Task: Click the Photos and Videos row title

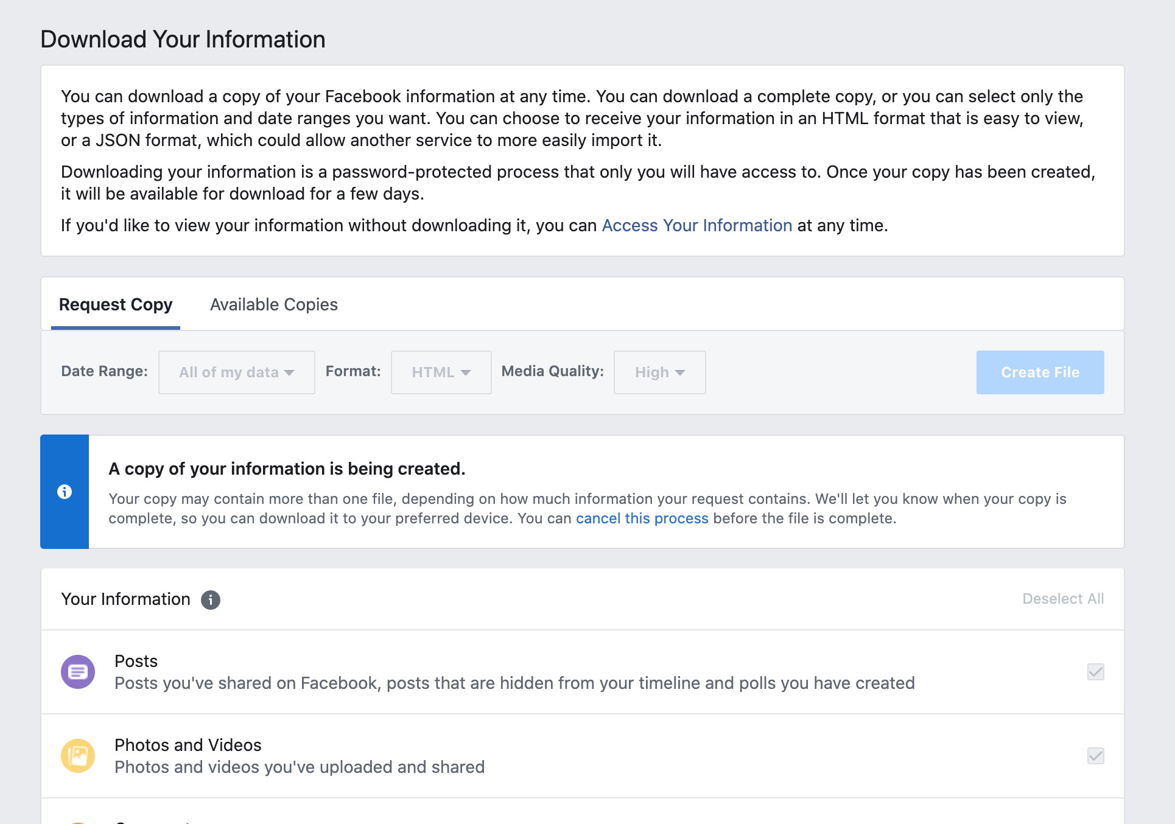Action: point(188,745)
